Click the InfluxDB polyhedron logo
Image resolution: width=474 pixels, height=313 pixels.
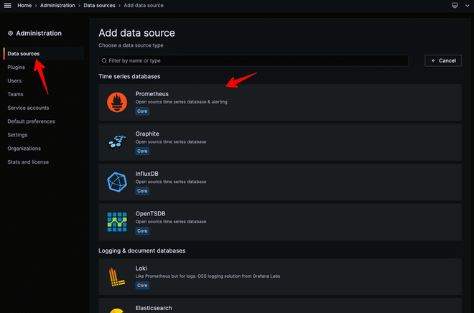[116, 182]
